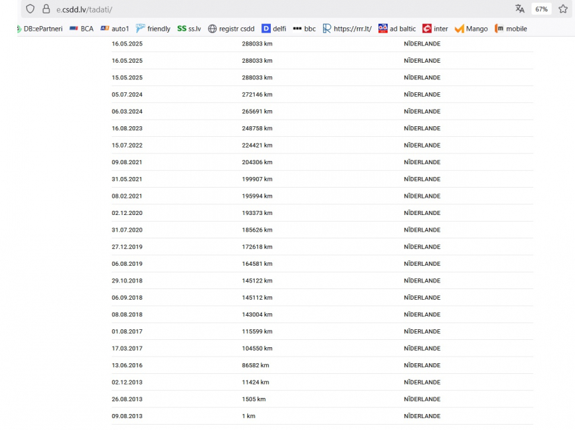Select mileage 224421 km
Image resolution: width=575 pixels, height=430 pixels.
[x=257, y=146]
